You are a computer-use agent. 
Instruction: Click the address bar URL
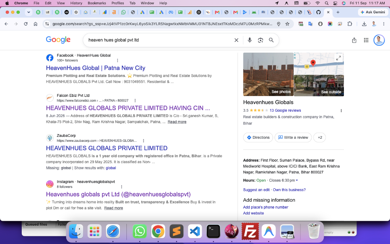[162, 24]
